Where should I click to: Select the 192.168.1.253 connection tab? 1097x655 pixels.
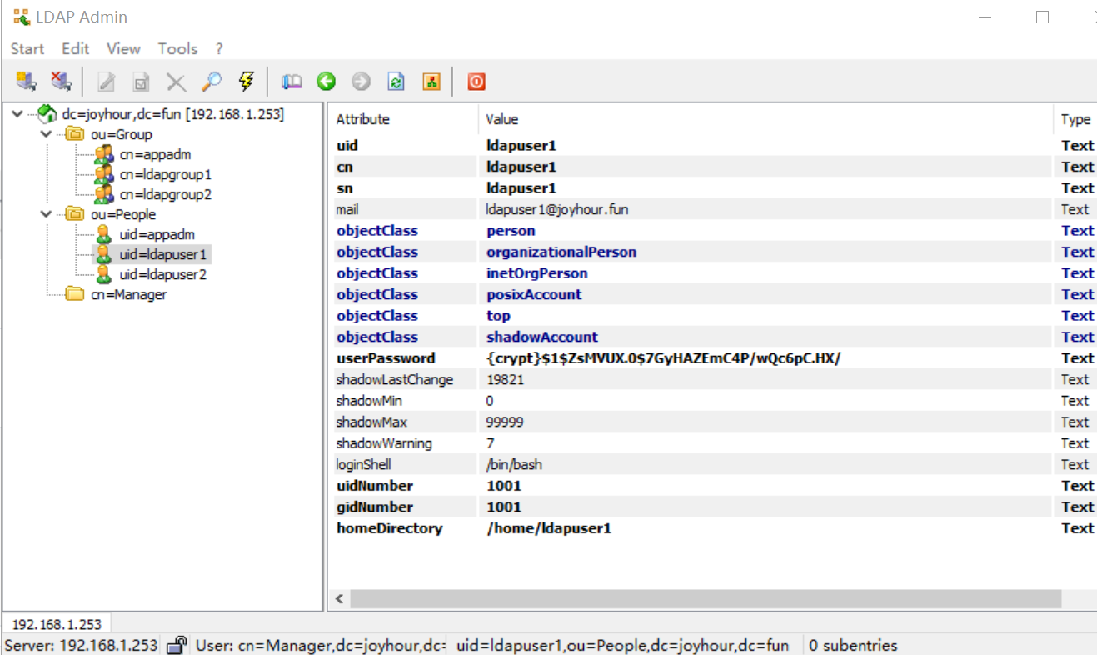click(x=57, y=624)
